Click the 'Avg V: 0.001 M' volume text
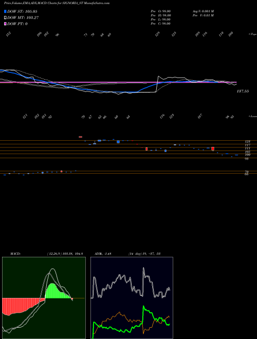This screenshot has height=339, width=257. [203, 11]
